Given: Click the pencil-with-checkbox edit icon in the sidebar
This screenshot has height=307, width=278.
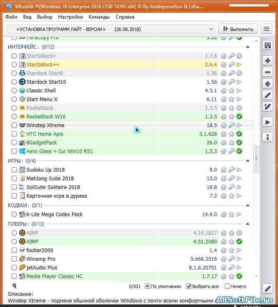Looking at the screenshot, I should point(267,107).
